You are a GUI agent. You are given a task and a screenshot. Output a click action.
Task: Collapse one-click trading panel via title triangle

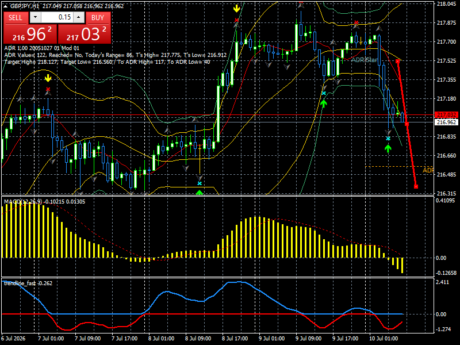point(6,6)
